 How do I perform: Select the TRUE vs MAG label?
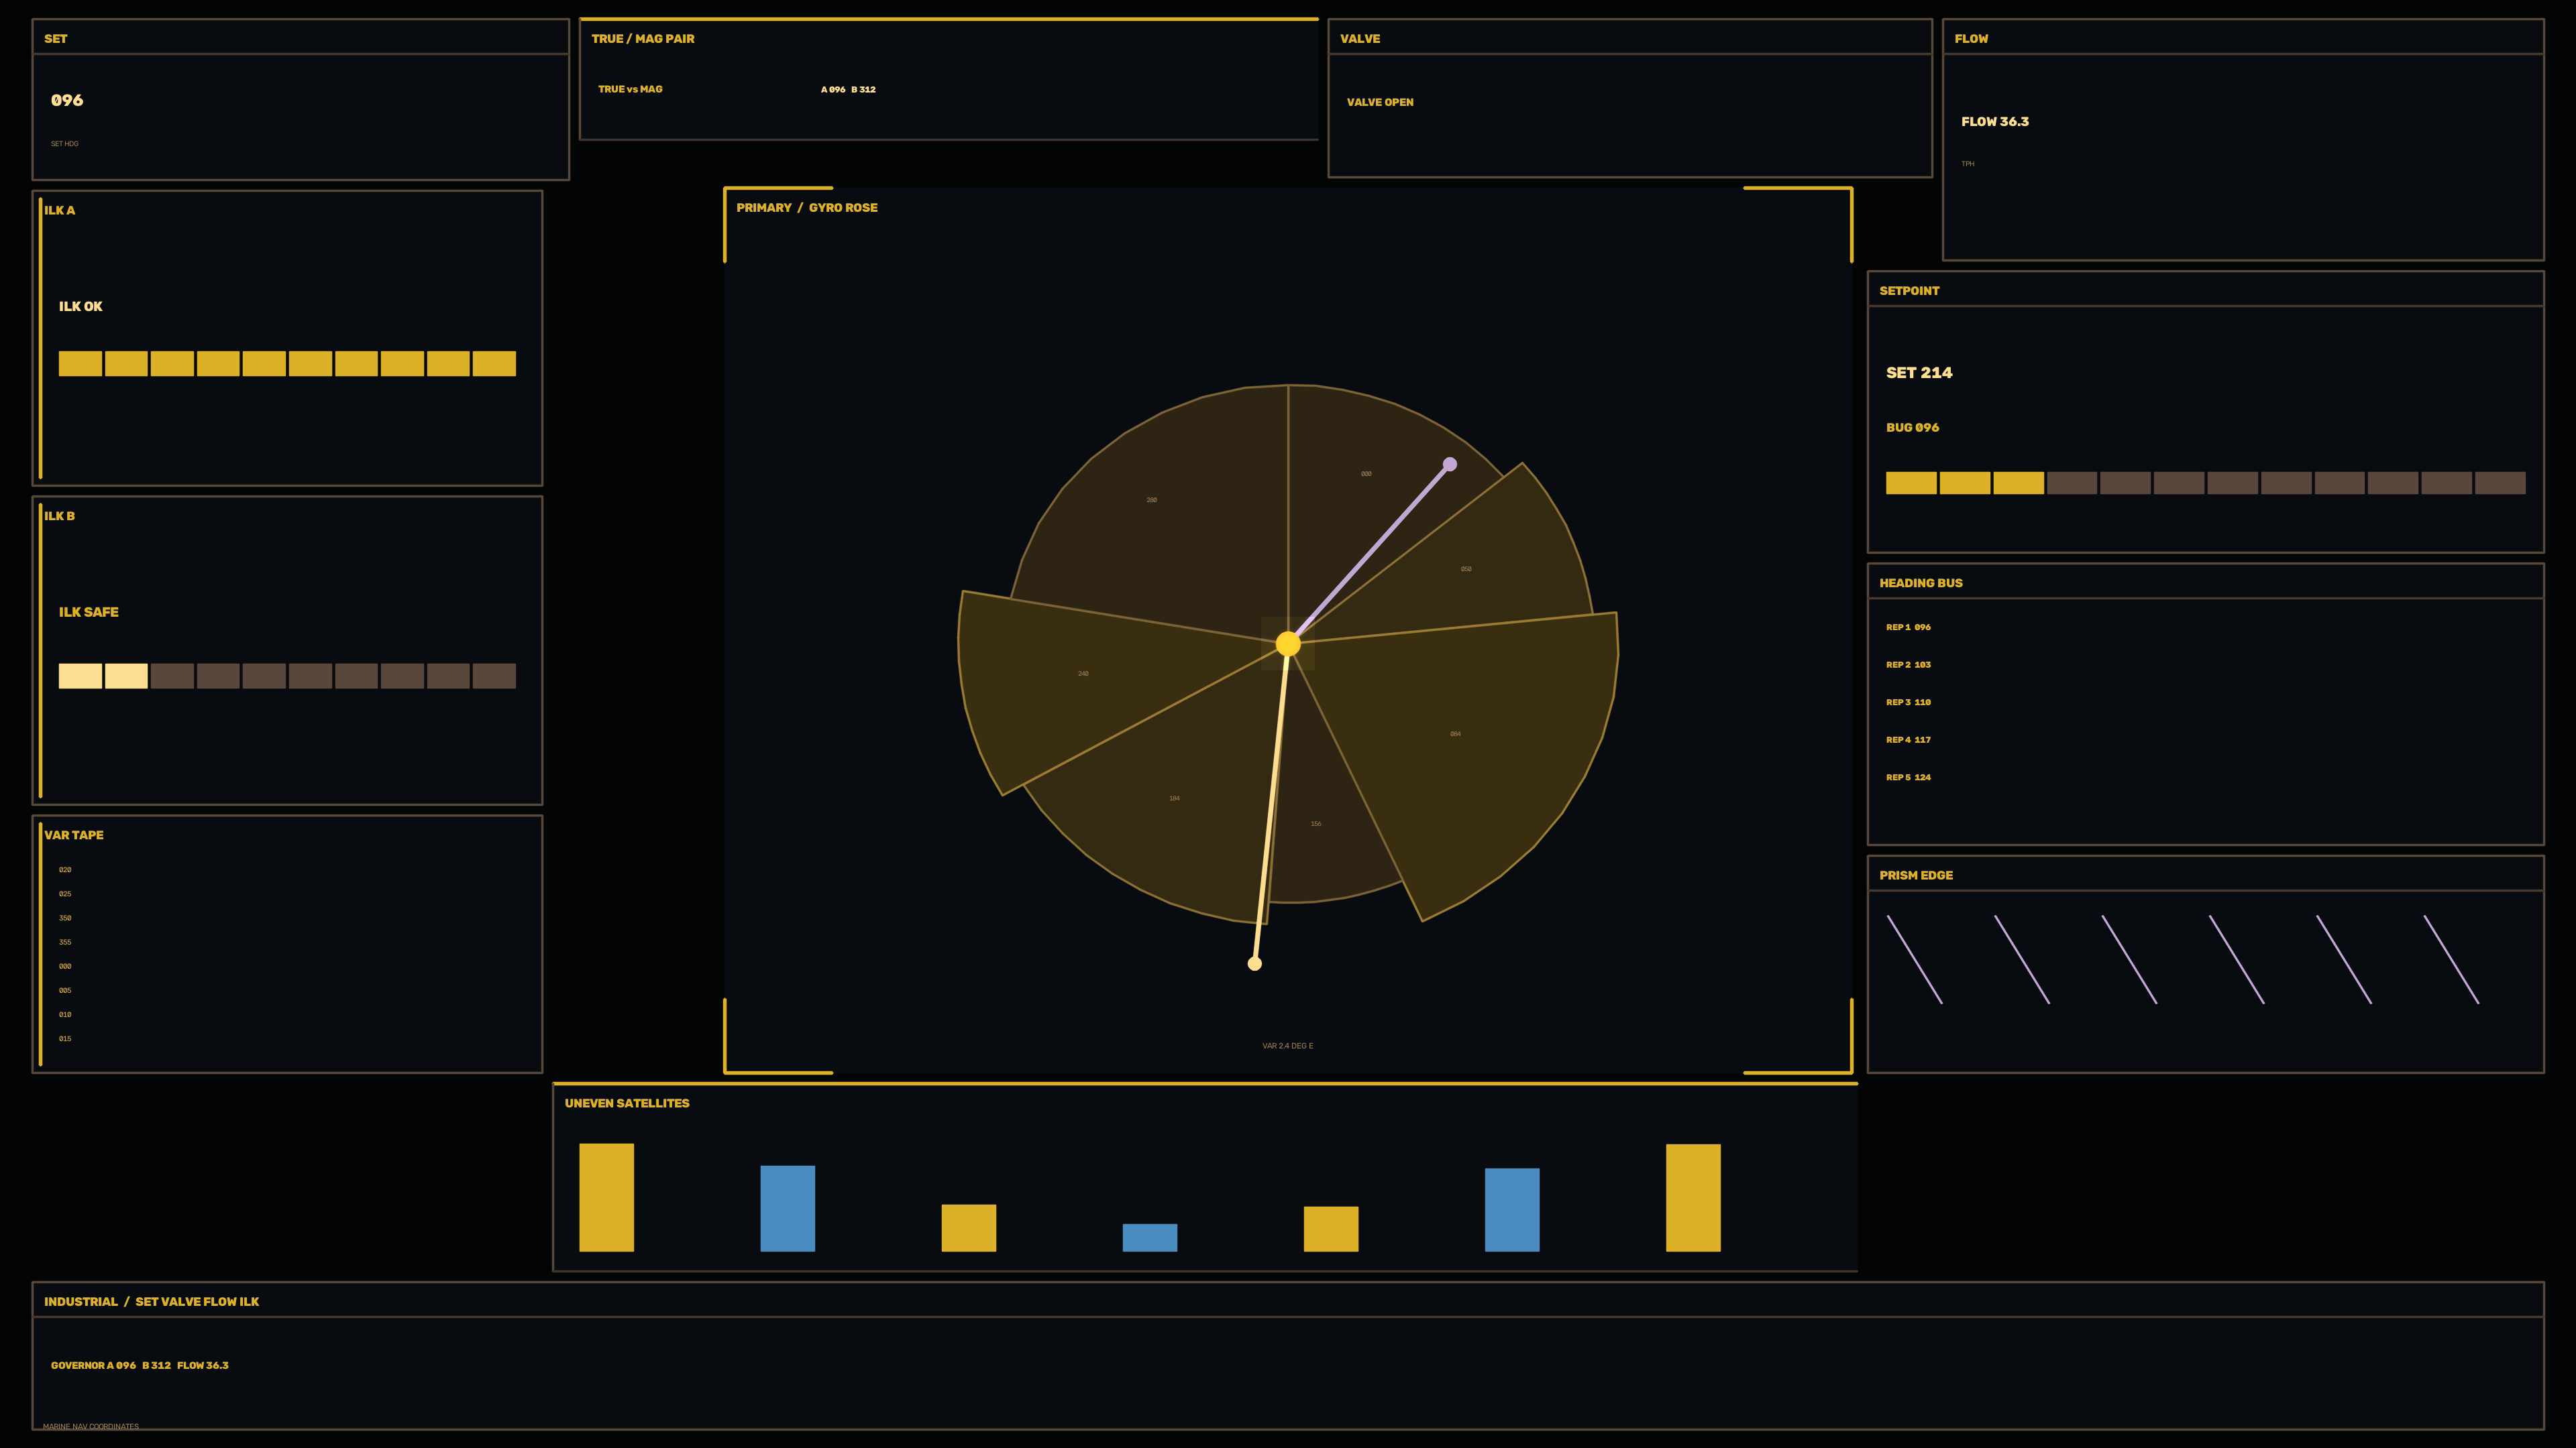pyautogui.click(x=630, y=89)
